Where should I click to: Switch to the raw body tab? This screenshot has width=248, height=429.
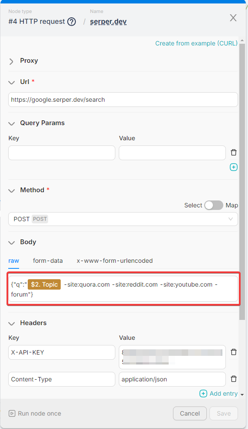[14, 261]
